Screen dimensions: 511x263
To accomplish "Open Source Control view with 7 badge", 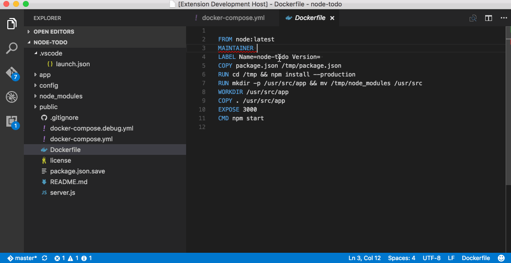I will pyautogui.click(x=12, y=74).
